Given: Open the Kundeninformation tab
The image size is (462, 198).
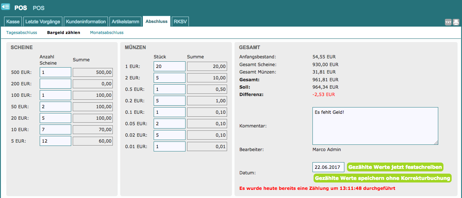Looking at the screenshot, I should (86, 21).
